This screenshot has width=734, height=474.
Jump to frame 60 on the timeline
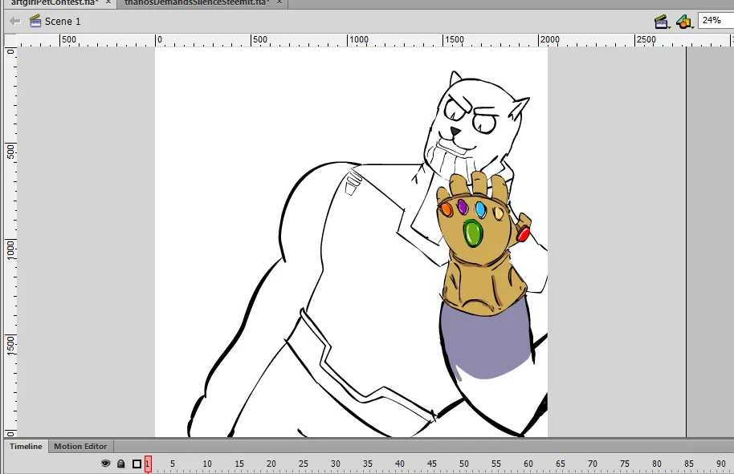tap(528, 464)
